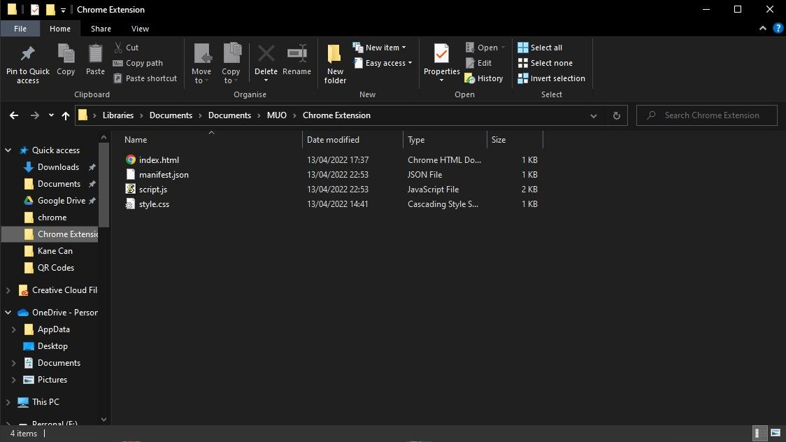Click the Search Chrome Extension field
Screen dimensions: 786x442
[x=712, y=115]
